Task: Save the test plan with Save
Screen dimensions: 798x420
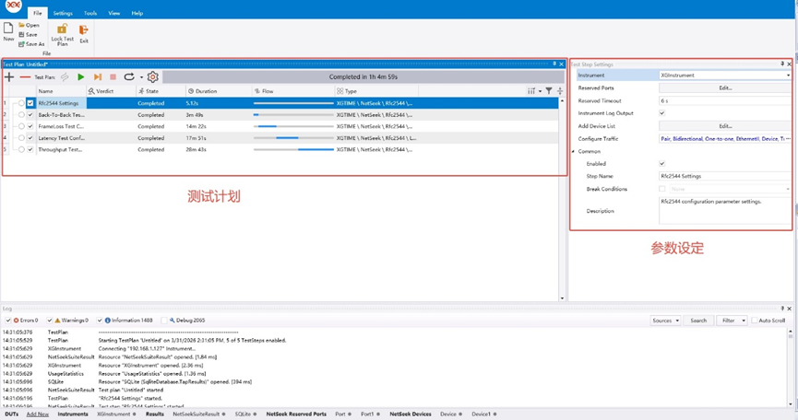Action: (28, 34)
